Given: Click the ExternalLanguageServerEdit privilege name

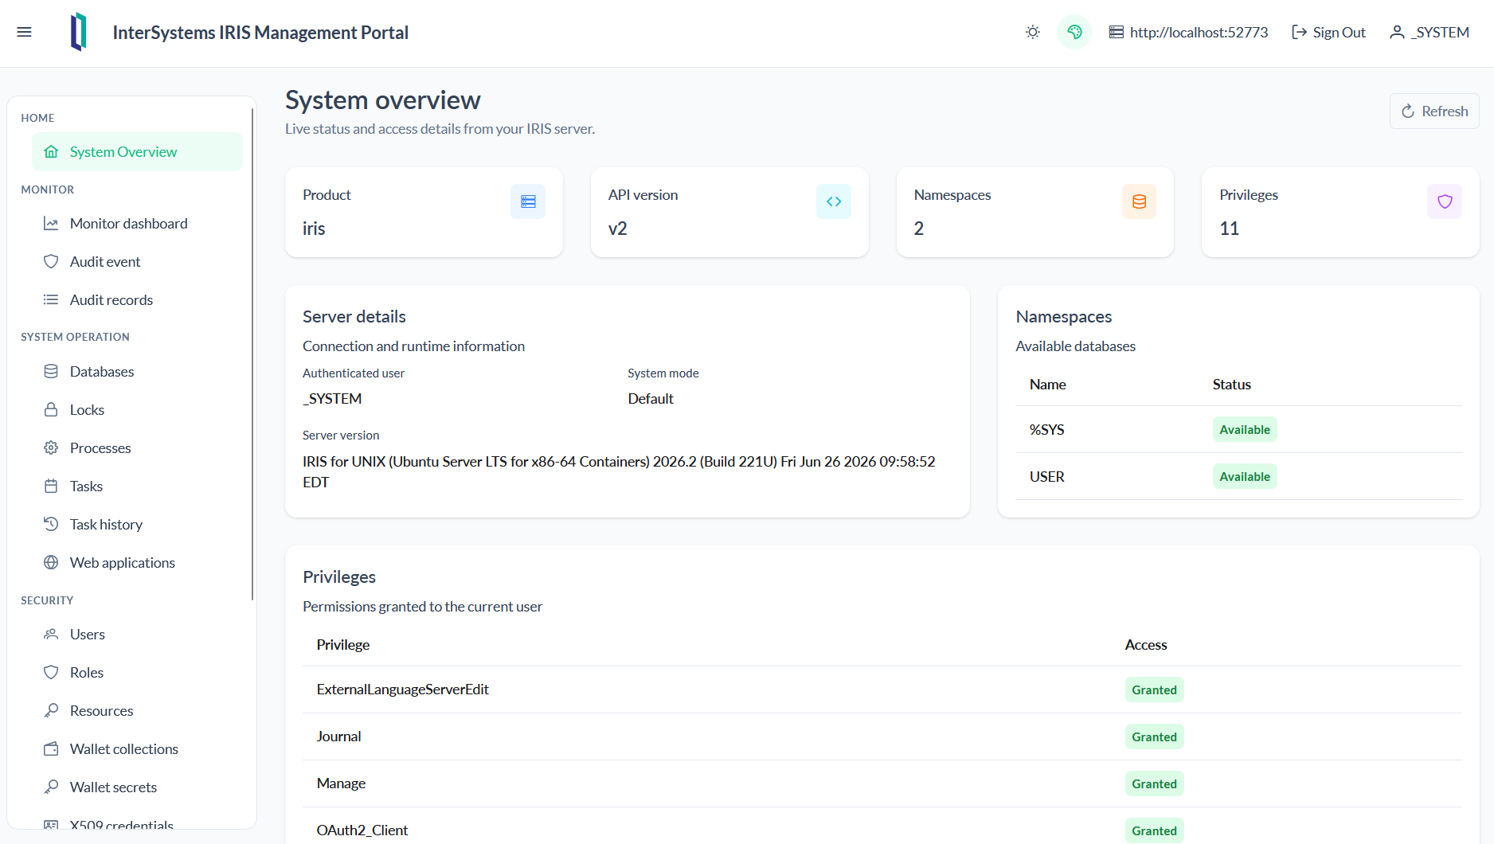Looking at the screenshot, I should pos(403,690).
